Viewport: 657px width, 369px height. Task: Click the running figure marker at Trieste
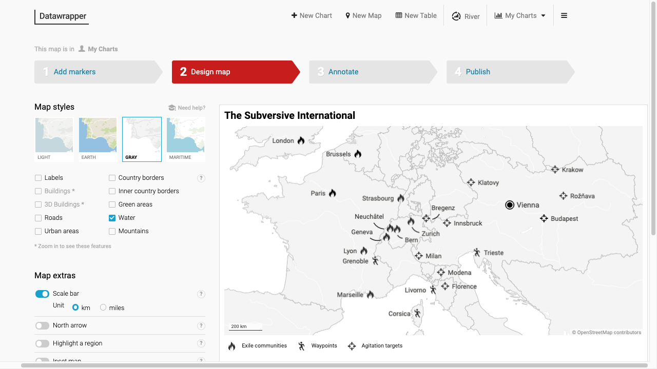pos(477,252)
